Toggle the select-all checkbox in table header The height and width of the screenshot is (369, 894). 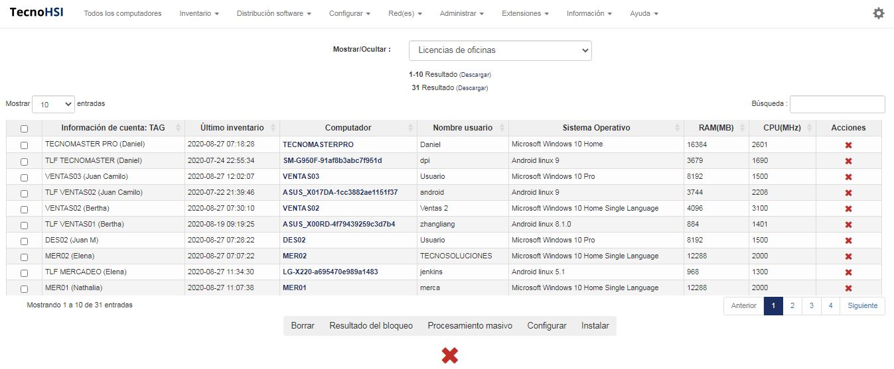(25, 129)
